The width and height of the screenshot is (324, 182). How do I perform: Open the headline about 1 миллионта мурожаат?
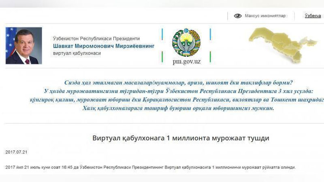tap(180, 138)
